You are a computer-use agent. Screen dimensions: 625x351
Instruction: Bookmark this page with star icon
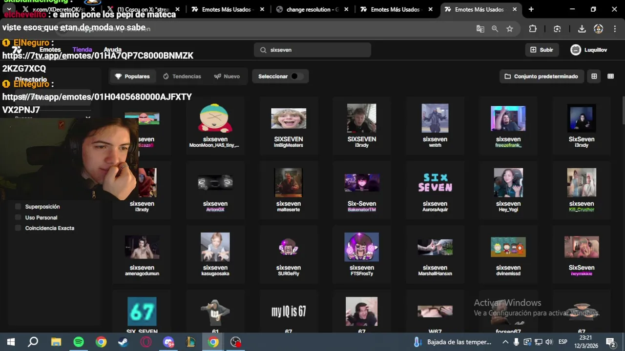coord(510,29)
